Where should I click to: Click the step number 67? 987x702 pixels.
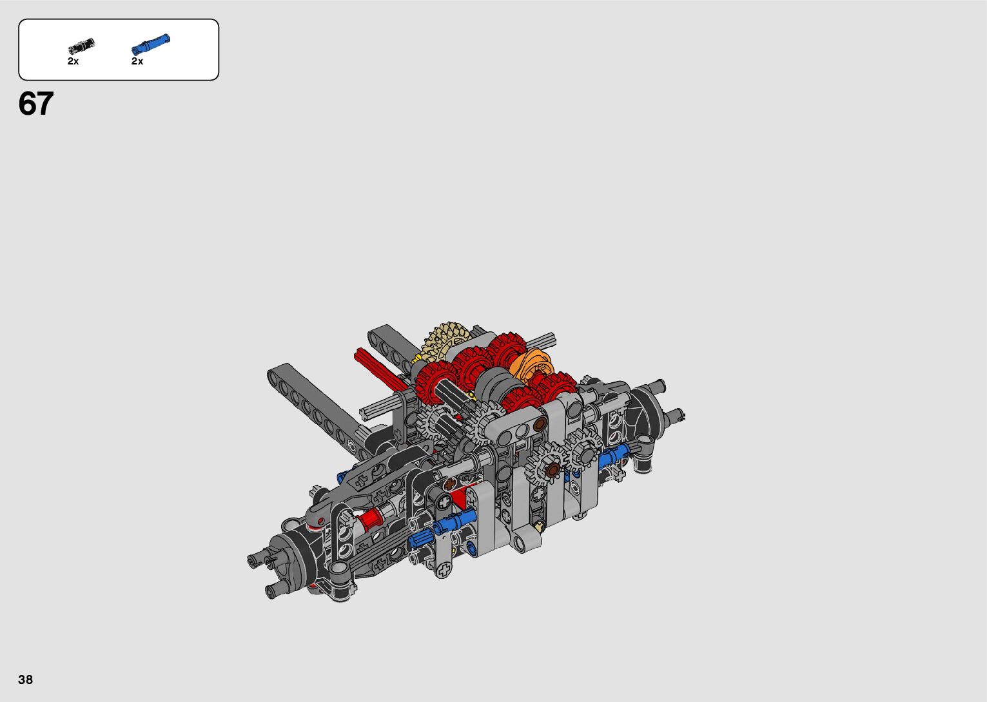pos(36,104)
